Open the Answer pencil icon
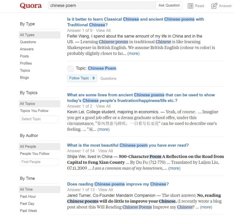This screenshot has height=216, width=234. coord(214,6)
